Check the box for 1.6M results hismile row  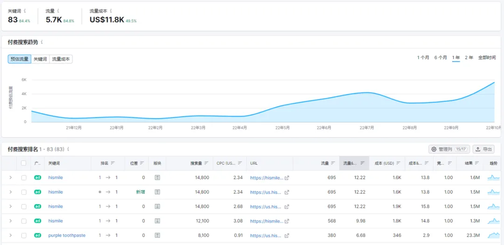(24, 177)
